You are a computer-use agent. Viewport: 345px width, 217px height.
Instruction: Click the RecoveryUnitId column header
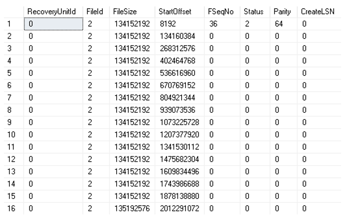click(x=52, y=10)
